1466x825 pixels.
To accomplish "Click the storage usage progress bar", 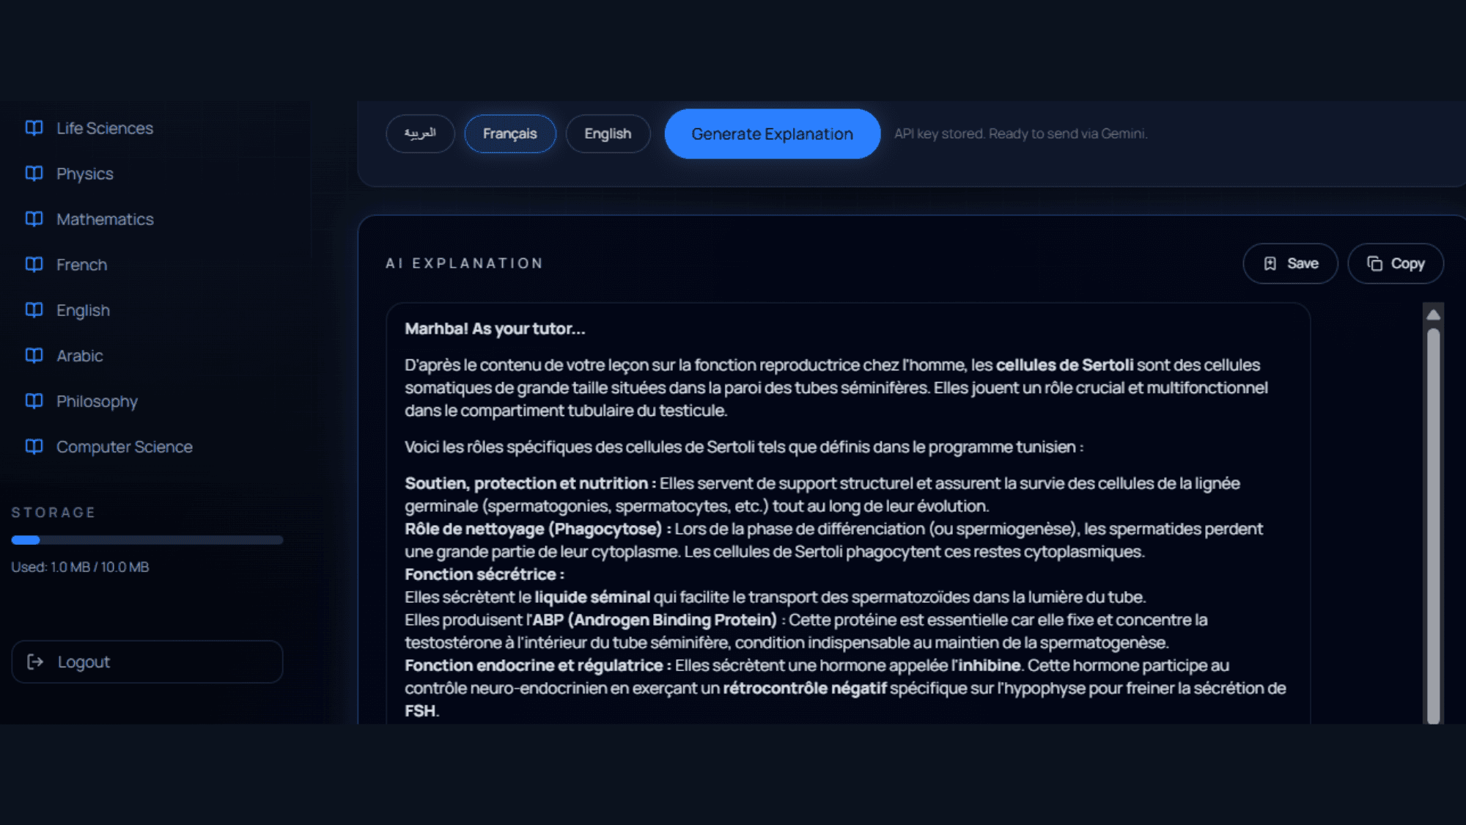I will pos(147,540).
